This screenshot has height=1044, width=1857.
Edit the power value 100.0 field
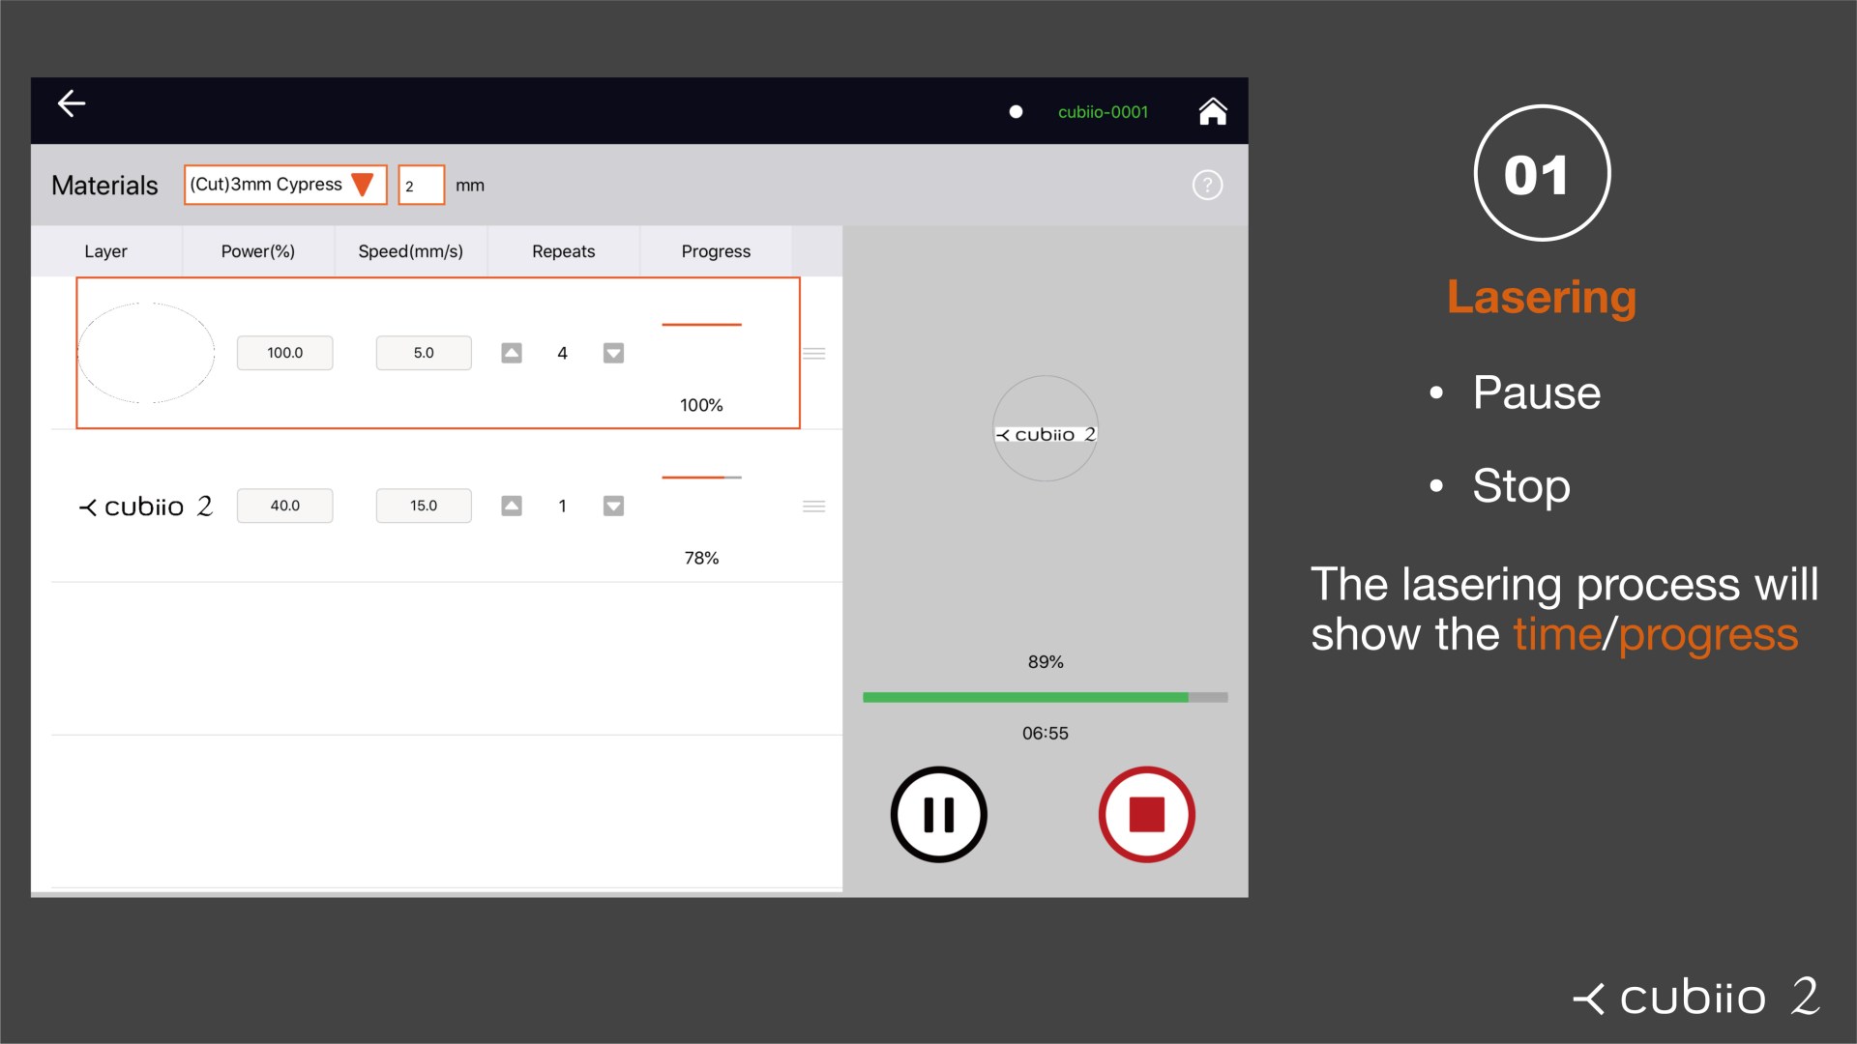(284, 353)
